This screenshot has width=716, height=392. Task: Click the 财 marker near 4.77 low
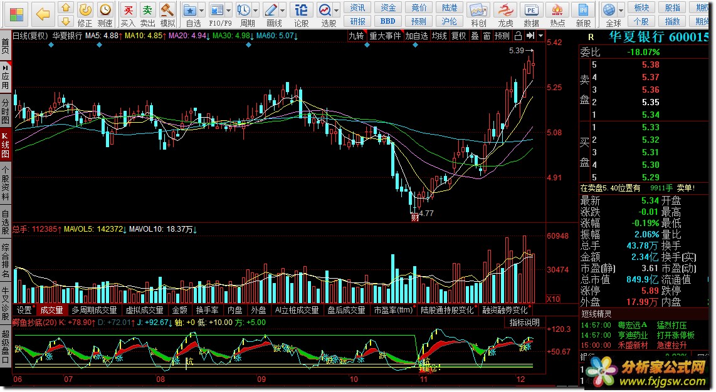point(414,218)
